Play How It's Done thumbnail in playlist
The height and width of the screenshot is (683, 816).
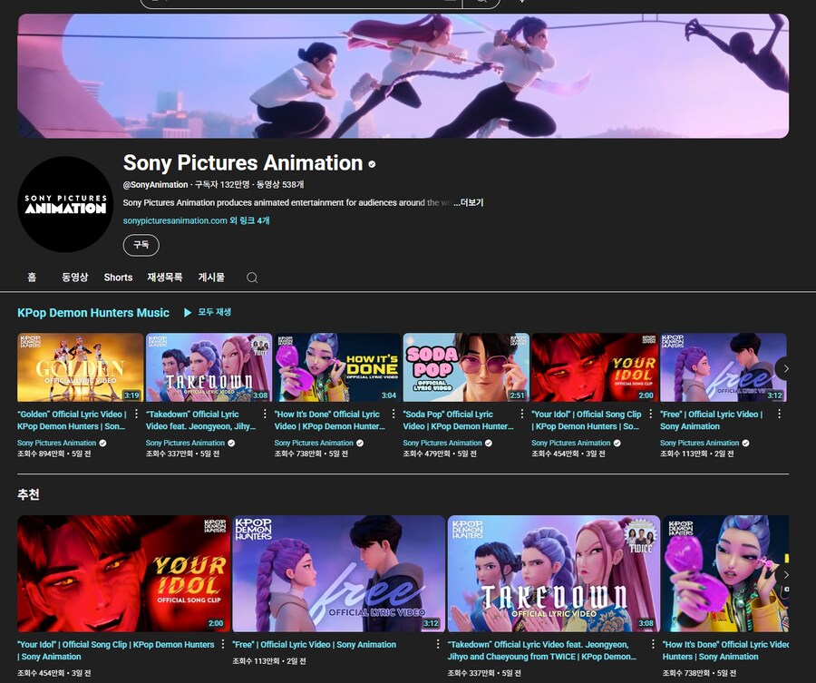(337, 367)
